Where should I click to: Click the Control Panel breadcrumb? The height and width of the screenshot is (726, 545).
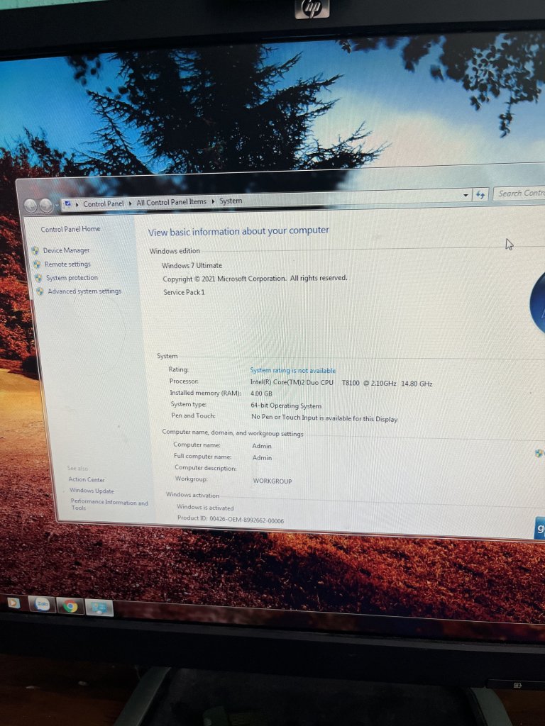[x=104, y=203]
